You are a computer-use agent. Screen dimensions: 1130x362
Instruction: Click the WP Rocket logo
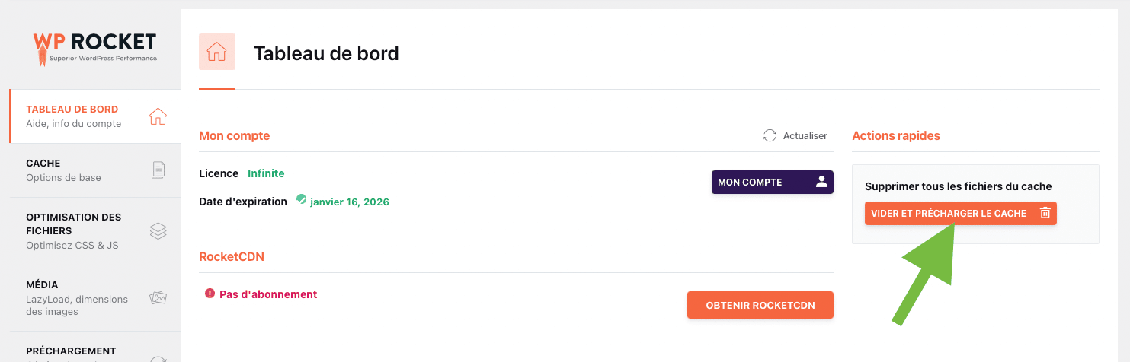94,47
